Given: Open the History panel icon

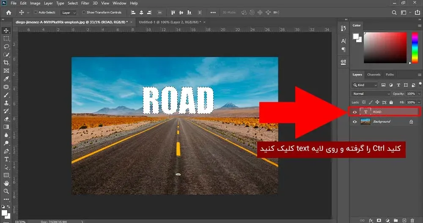Looking at the screenshot, I should (x=343, y=29).
